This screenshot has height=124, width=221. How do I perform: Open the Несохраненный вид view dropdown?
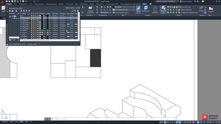point(124,10)
